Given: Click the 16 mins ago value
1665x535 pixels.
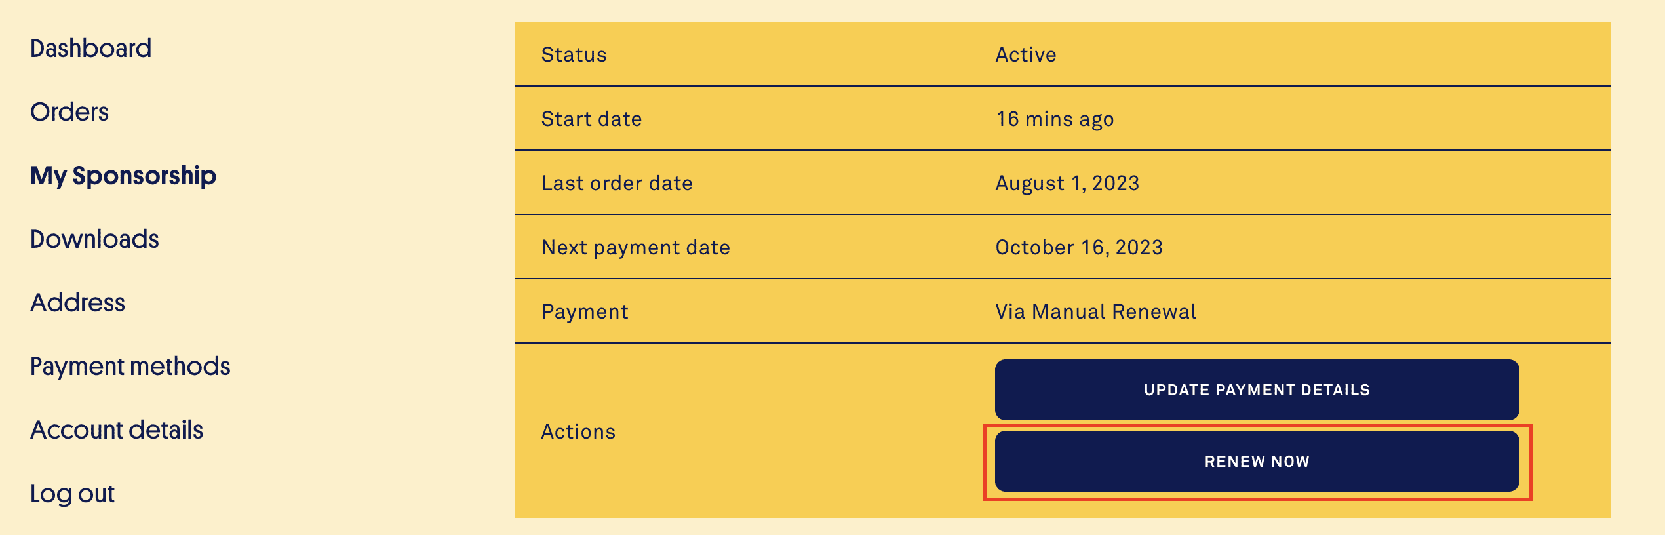Looking at the screenshot, I should point(1055,119).
